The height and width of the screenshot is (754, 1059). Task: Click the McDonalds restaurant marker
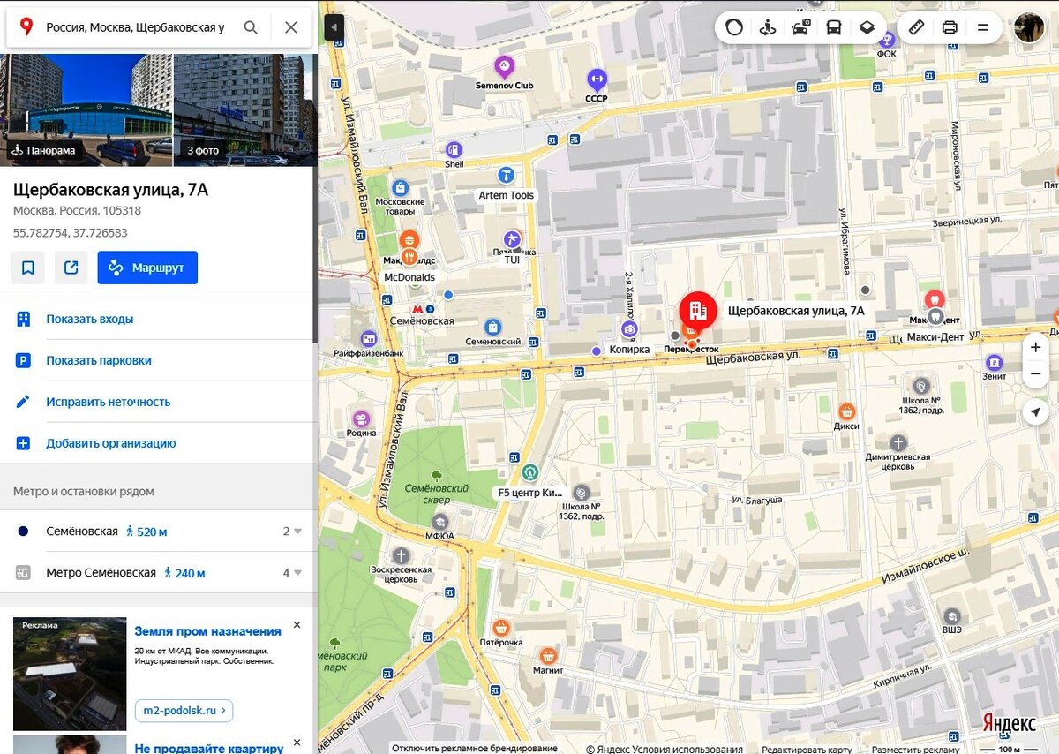(409, 257)
